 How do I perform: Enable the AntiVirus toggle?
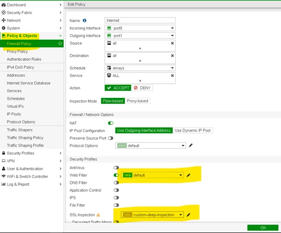(116, 168)
